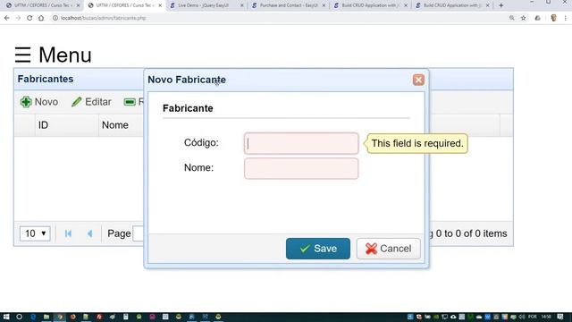572x322 pixels.
Task: Save the new Fabricante
Action: coord(318,249)
